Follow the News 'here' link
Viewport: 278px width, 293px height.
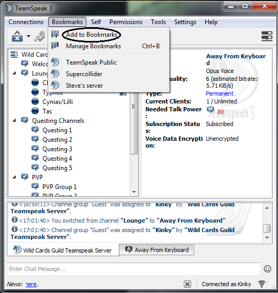pyautogui.click(x=31, y=284)
